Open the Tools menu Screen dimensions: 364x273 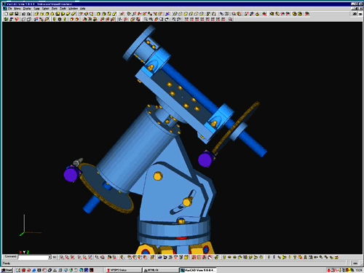(x=63, y=9)
